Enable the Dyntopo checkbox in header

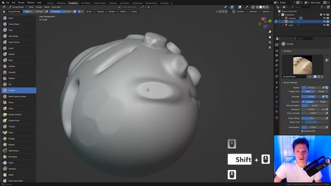234,11
